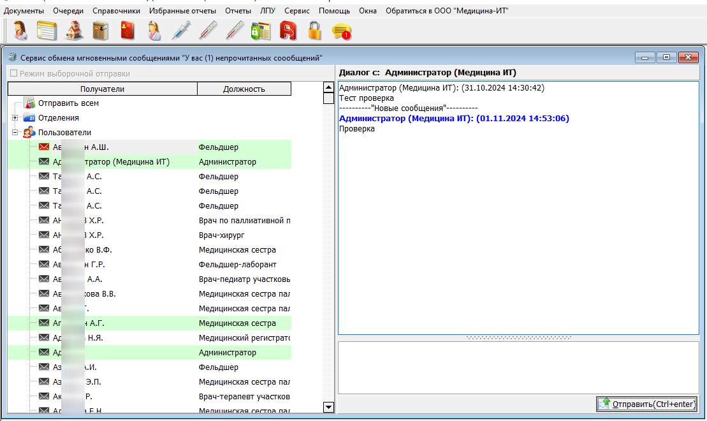Open the house building toolbar icon
Screen dimensions: 707x421
click(x=74, y=31)
